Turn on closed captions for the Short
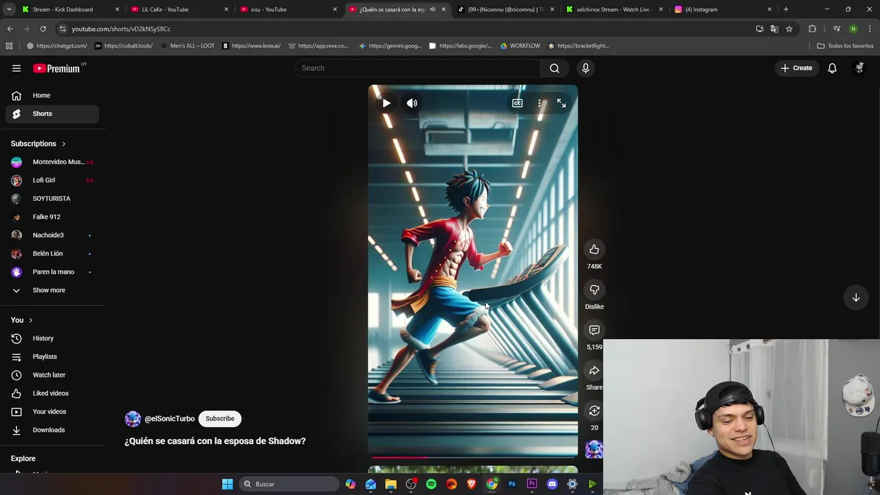Viewport: 880px width, 495px height. point(517,103)
